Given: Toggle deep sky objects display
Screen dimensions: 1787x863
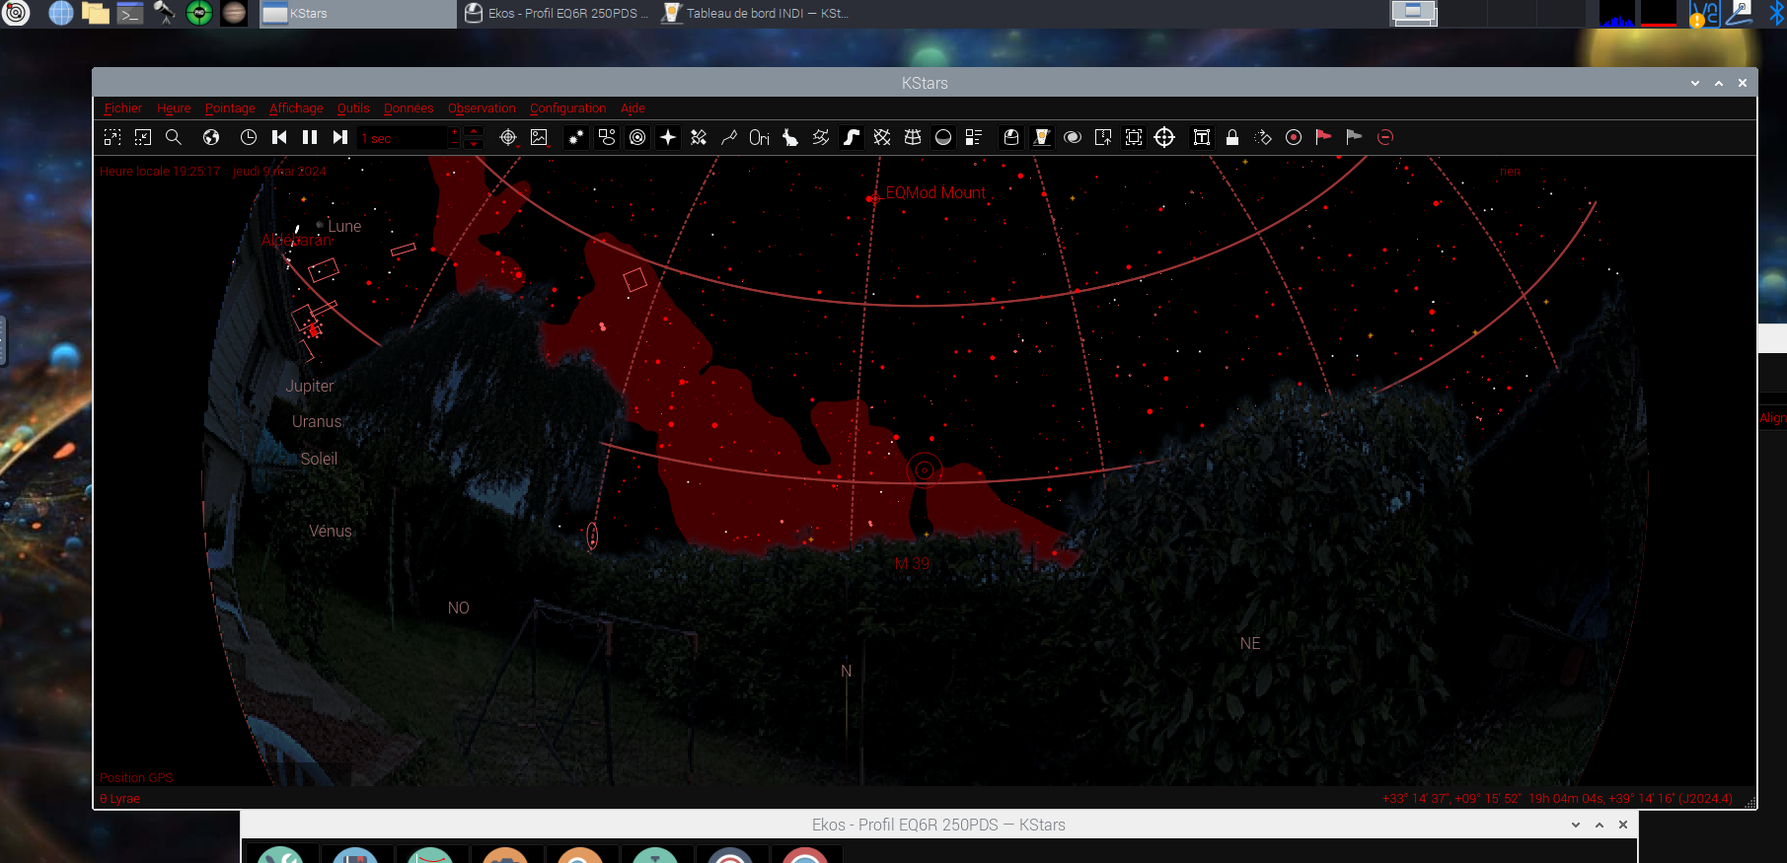Looking at the screenshot, I should click(x=607, y=138).
